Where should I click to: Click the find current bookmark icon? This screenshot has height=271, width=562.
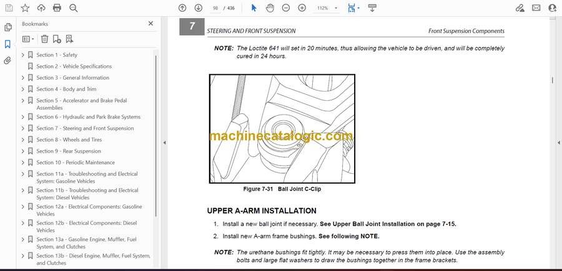[69, 39]
